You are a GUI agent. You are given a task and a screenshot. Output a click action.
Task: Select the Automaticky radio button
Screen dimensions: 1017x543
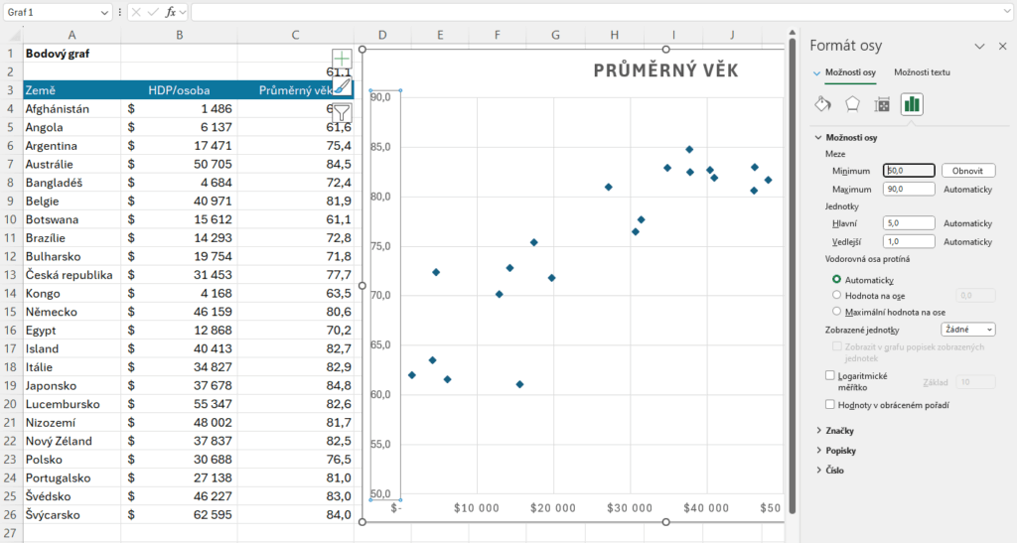(x=837, y=280)
